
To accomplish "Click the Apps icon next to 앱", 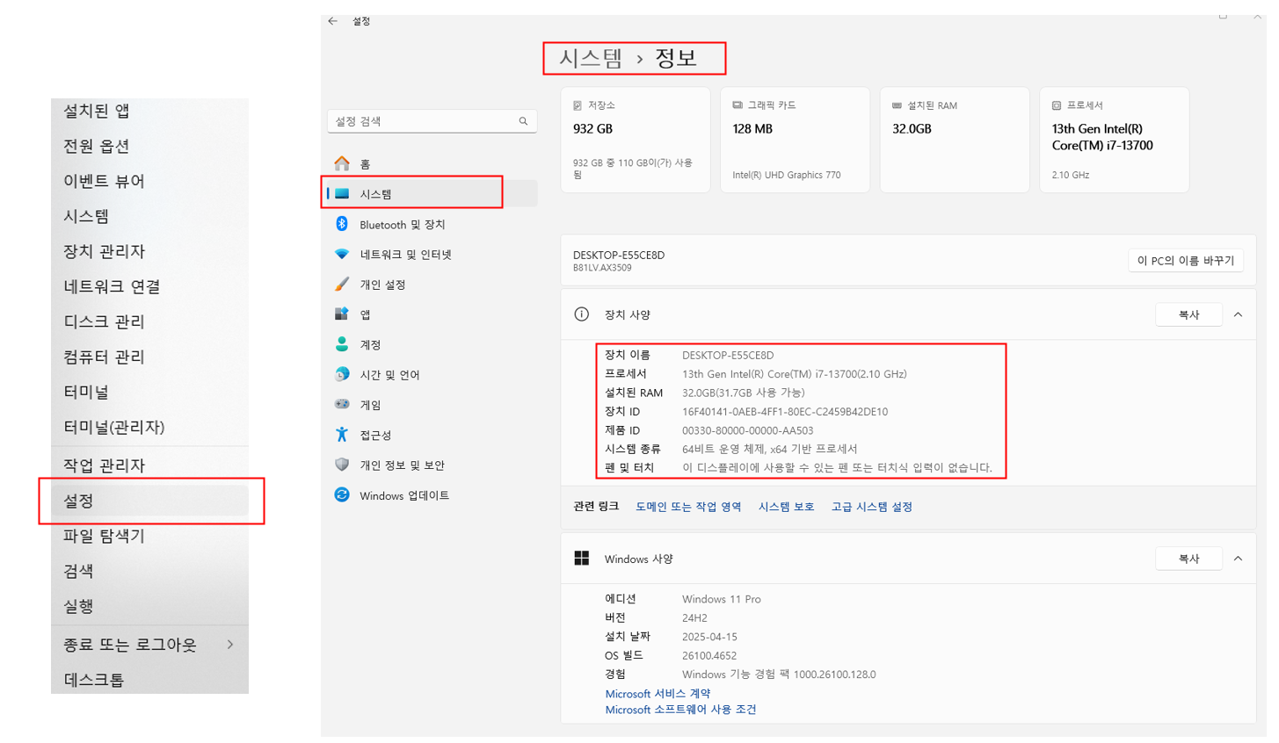I will 342,314.
